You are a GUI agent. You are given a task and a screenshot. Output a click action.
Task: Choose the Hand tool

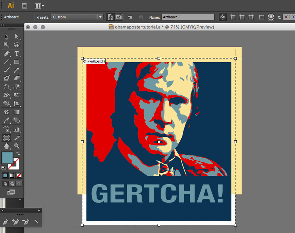click(x=7, y=146)
